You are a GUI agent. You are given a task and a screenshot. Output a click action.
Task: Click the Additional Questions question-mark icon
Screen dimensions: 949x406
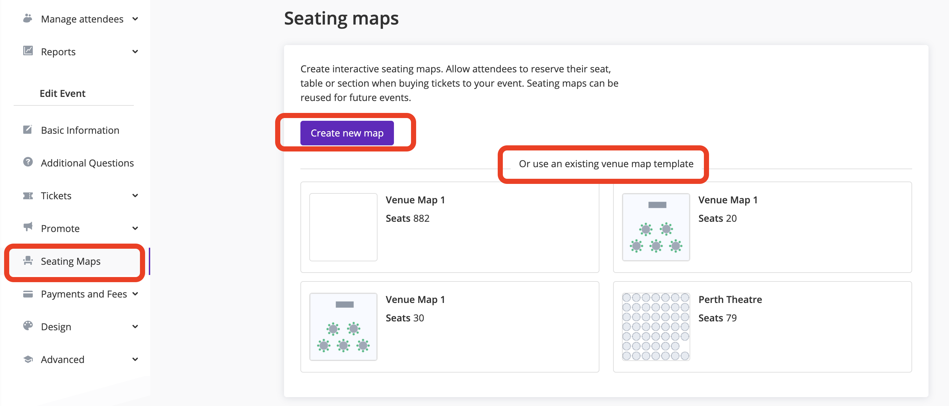[28, 162]
